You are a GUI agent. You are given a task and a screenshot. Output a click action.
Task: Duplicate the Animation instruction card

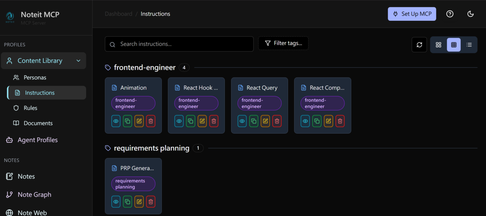(128, 121)
